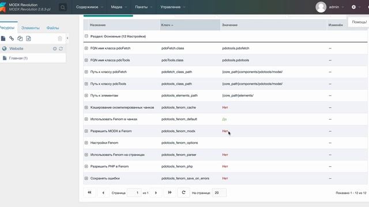Screen dimensions: 369x207
Task: Open the Управление menu
Action: click(x=173, y=7)
